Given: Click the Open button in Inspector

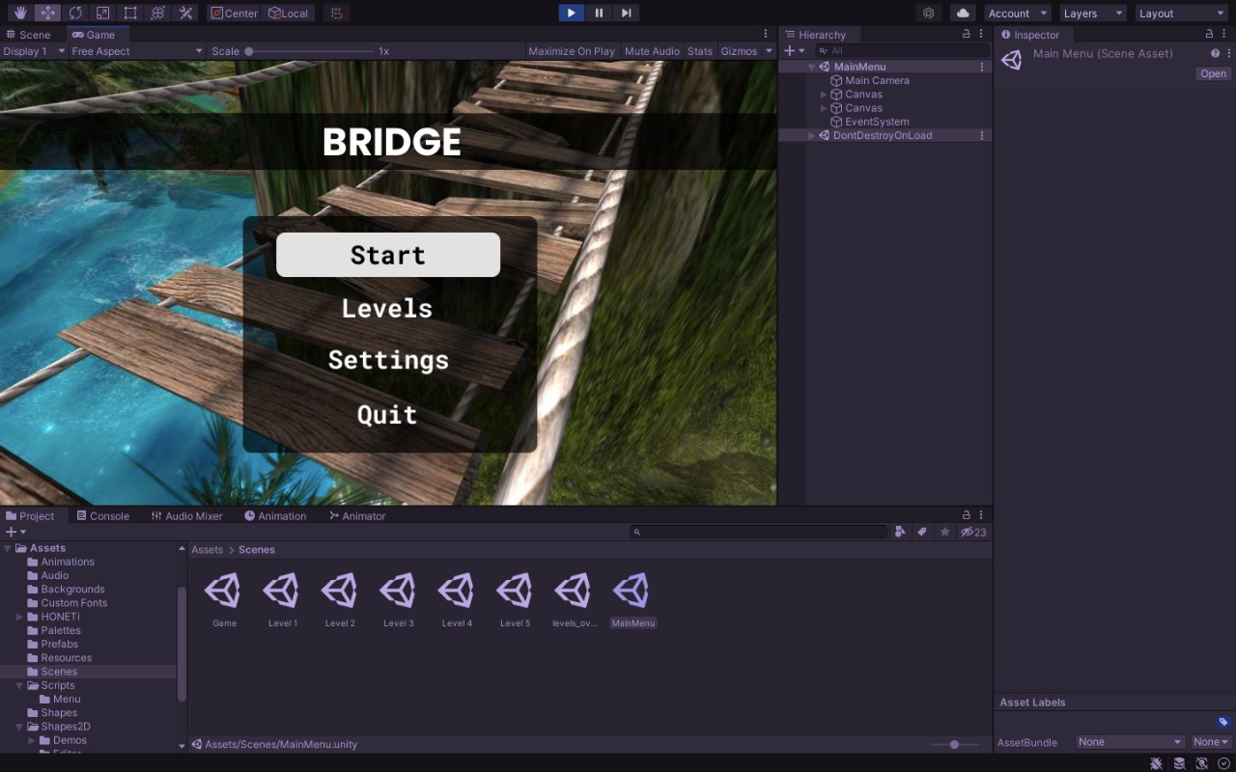Looking at the screenshot, I should coord(1213,73).
